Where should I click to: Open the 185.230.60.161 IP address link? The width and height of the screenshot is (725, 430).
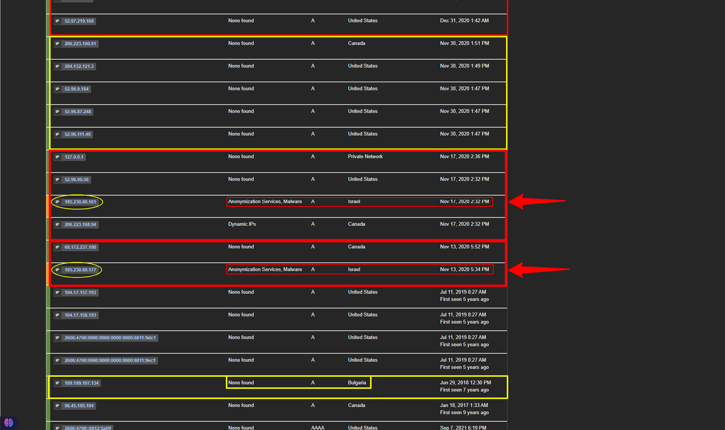pos(80,202)
